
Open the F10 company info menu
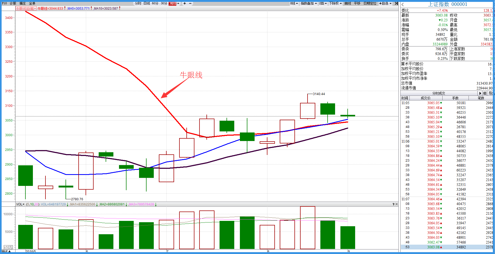(4, 3)
